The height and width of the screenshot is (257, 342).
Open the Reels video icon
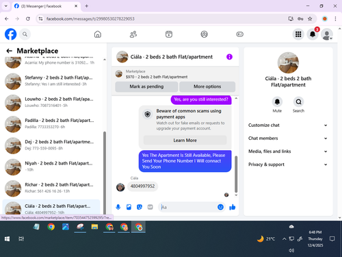pos(169,34)
